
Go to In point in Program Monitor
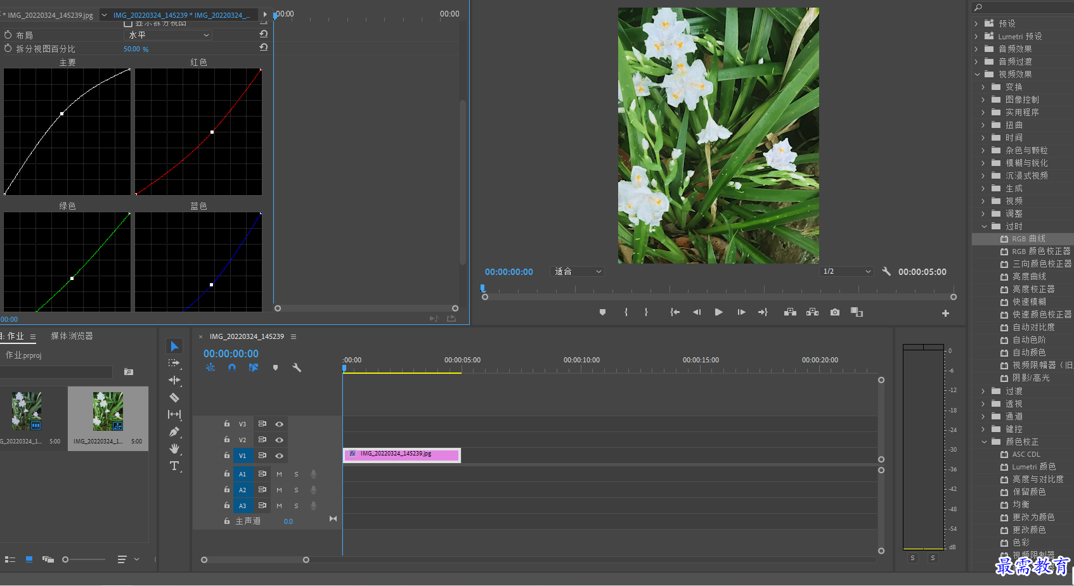pyautogui.click(x=675, y=312)
